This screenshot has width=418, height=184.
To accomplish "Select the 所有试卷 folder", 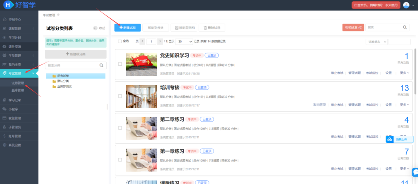I will 64,76.
